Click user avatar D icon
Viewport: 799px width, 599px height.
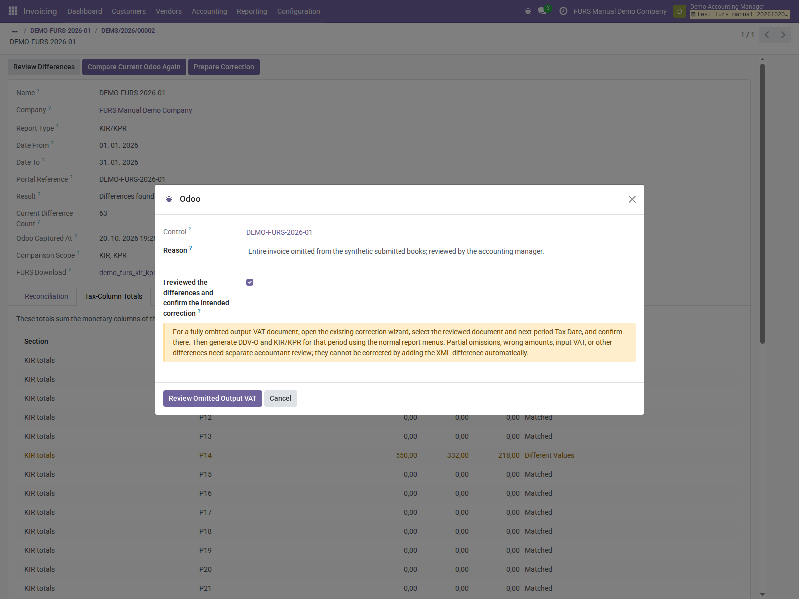click(679, 11)
